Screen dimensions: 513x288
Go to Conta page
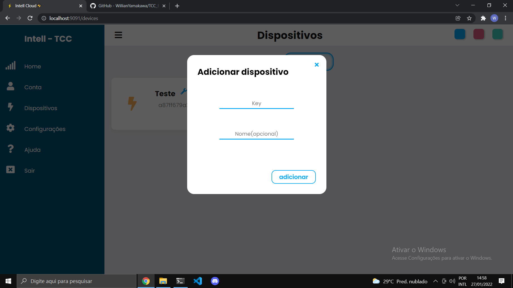(x=33, y=87)
